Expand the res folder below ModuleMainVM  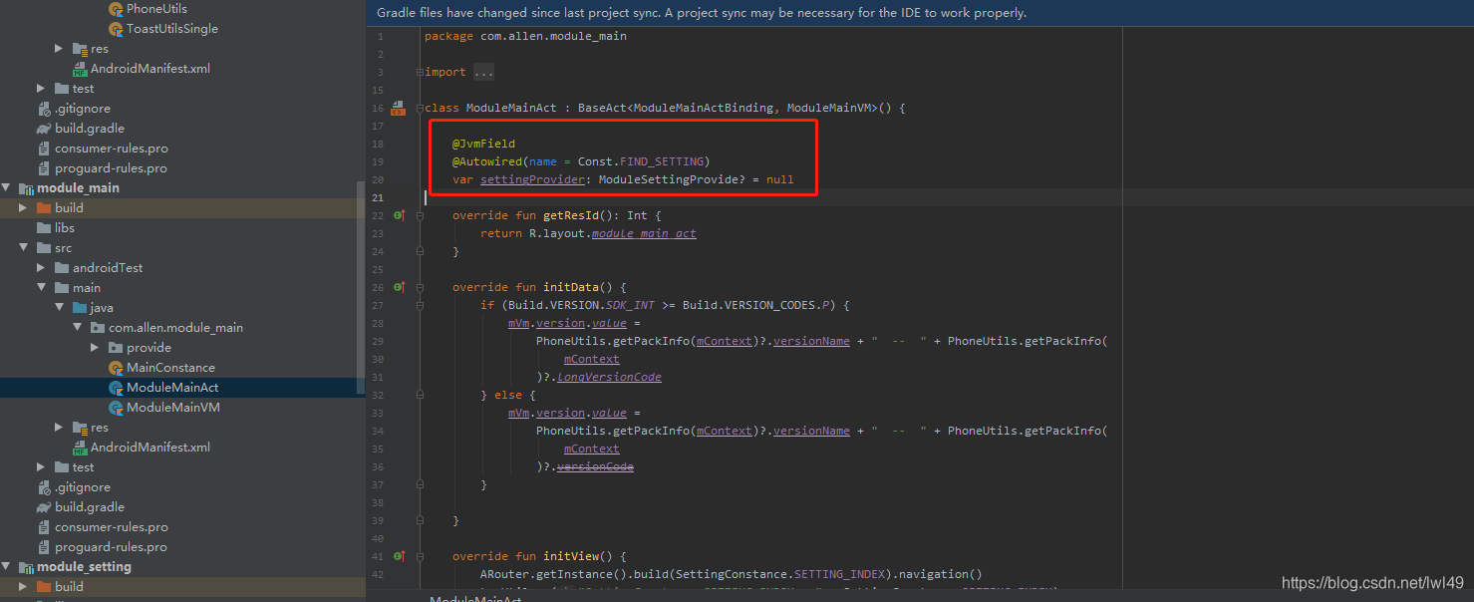[59, 428]
